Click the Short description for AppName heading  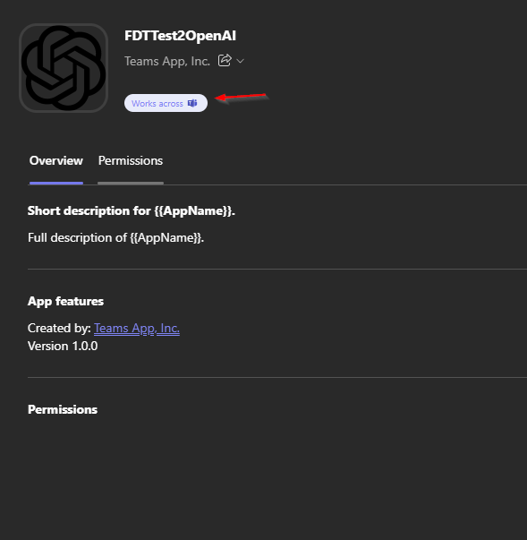[132, 210]
